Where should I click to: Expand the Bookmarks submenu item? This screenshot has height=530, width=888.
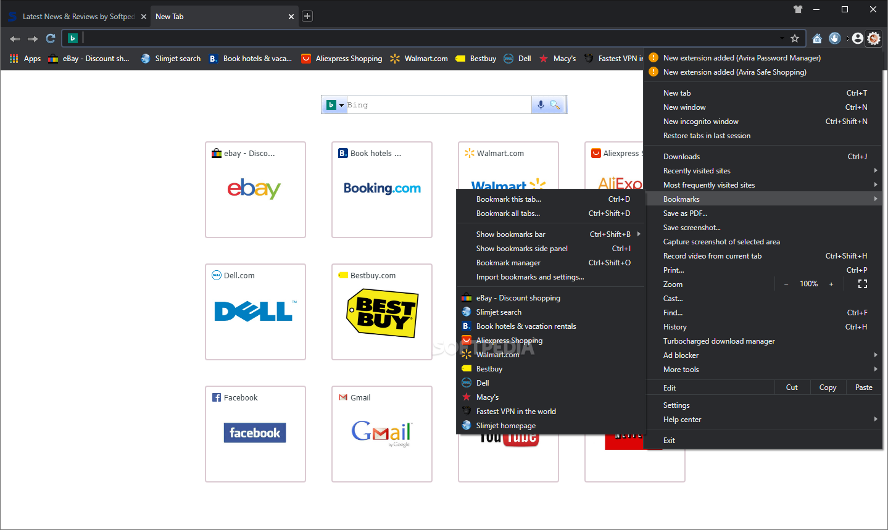(x=764, y=199)
